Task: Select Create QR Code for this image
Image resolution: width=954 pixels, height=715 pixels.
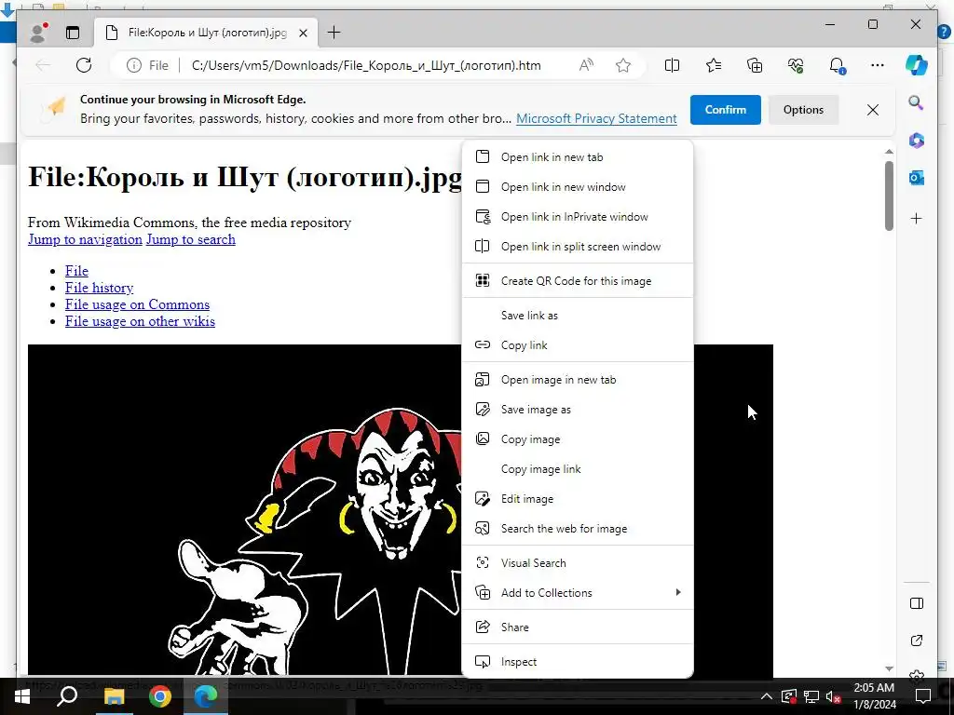Action: click(x=578, y=281)
